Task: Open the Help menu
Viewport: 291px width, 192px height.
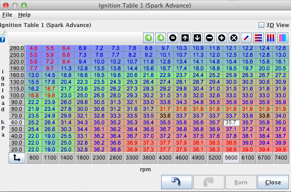Action: [24, 15]
